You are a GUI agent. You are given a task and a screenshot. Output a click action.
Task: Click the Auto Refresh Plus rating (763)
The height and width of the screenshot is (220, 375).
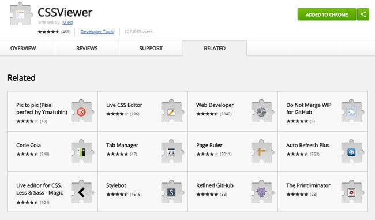point(303,154)
